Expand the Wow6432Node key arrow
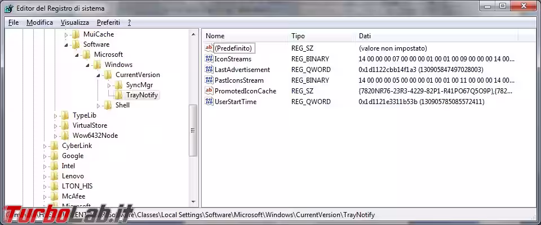This screenshot has width=541, height=225. pos(56,136)
